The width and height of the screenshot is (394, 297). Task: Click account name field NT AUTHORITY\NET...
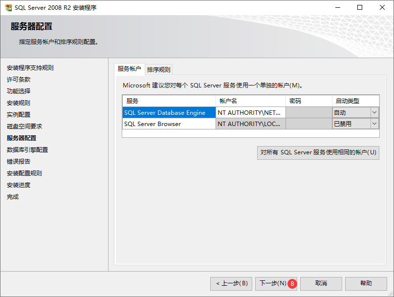click(250, 112)
